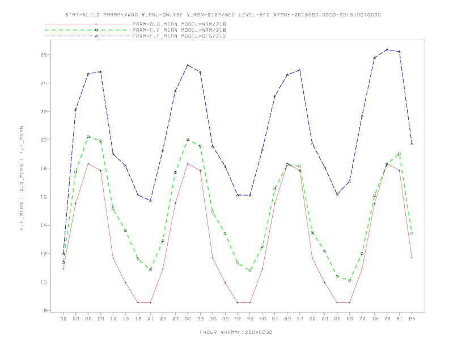Click x-axis tick label 21

coord(150,319)
